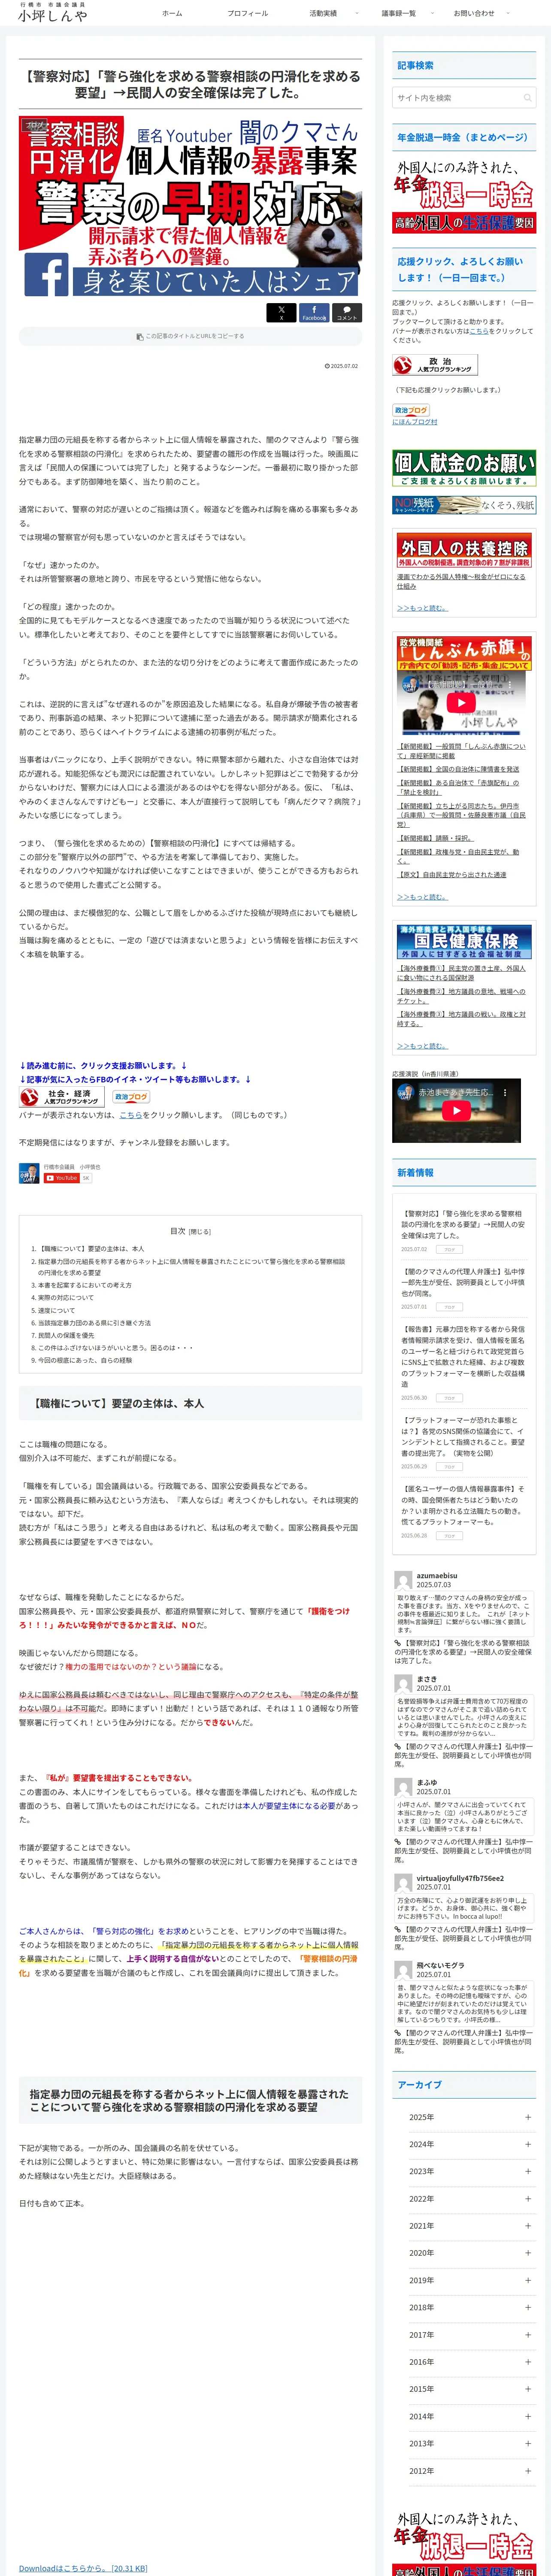Play the 赤池まさあき先生 YouTube video
The image size is (551, 2576).
pyautogui.click(x=456, y=1110)
